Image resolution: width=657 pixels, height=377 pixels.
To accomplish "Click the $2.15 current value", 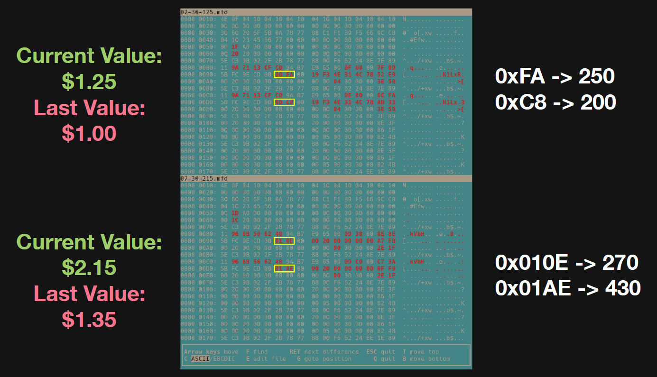I will coord(89,268).
